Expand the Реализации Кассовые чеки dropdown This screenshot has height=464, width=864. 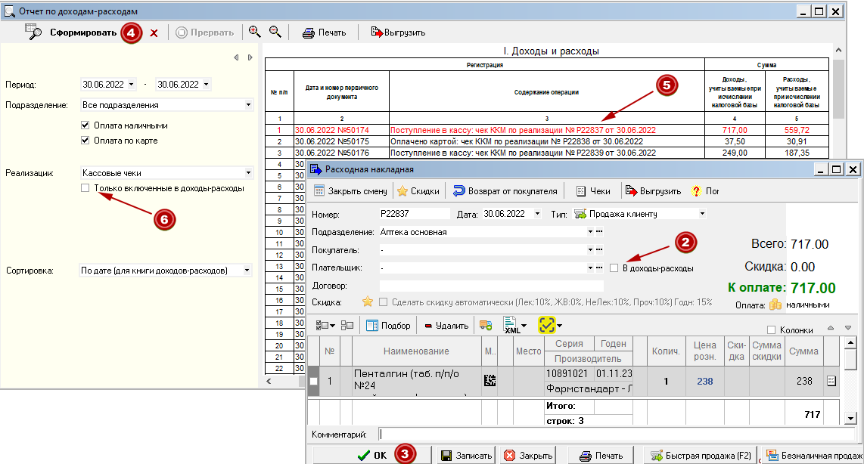(x=248, y=173)
